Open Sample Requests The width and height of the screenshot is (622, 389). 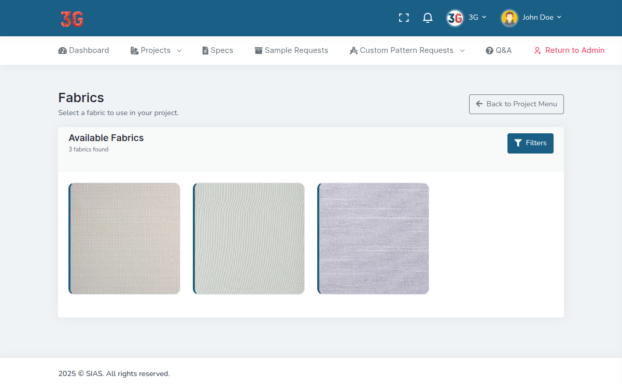[291, 50]
